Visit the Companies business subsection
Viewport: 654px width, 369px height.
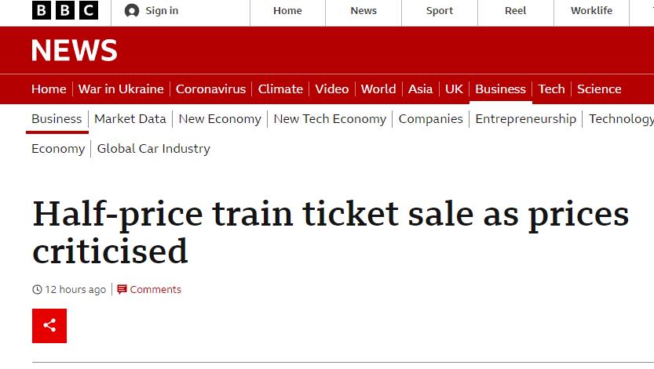point(430,119)
